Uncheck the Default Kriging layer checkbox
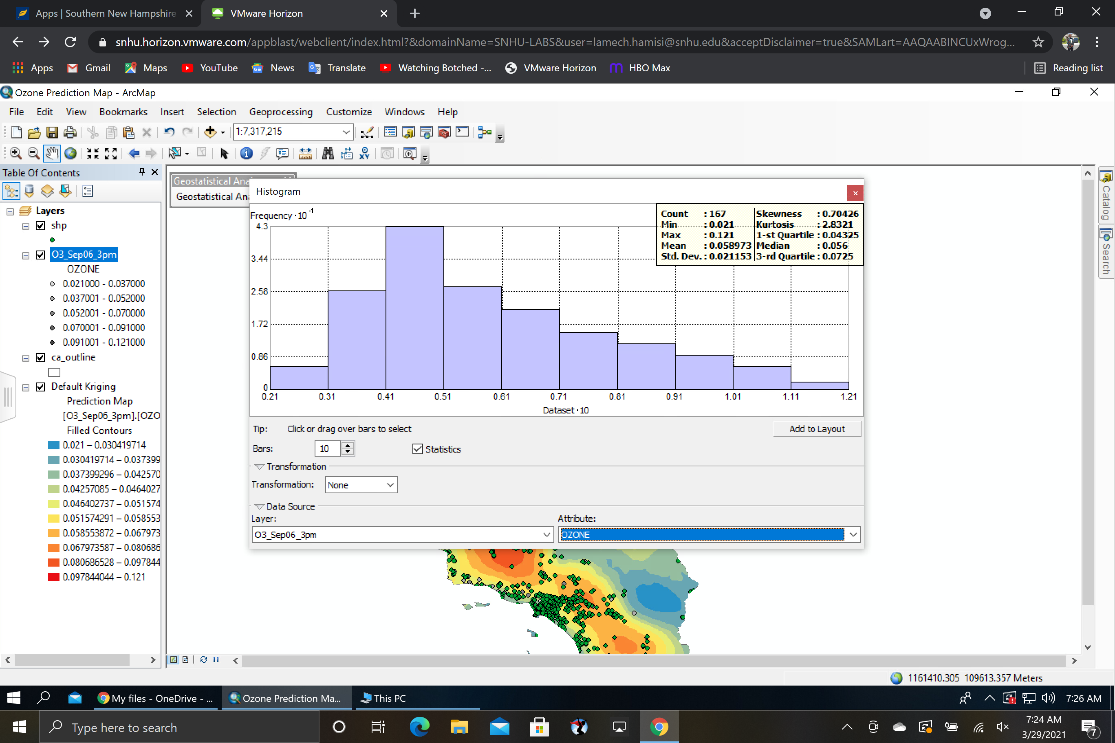 pos(41,387)
